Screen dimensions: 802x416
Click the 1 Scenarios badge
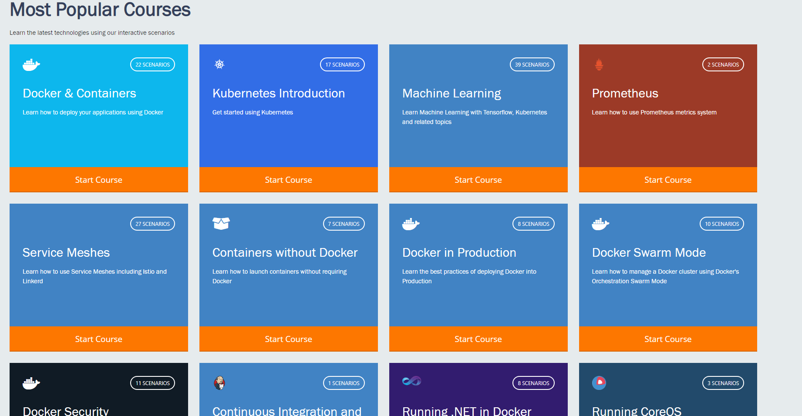[344, 383]
